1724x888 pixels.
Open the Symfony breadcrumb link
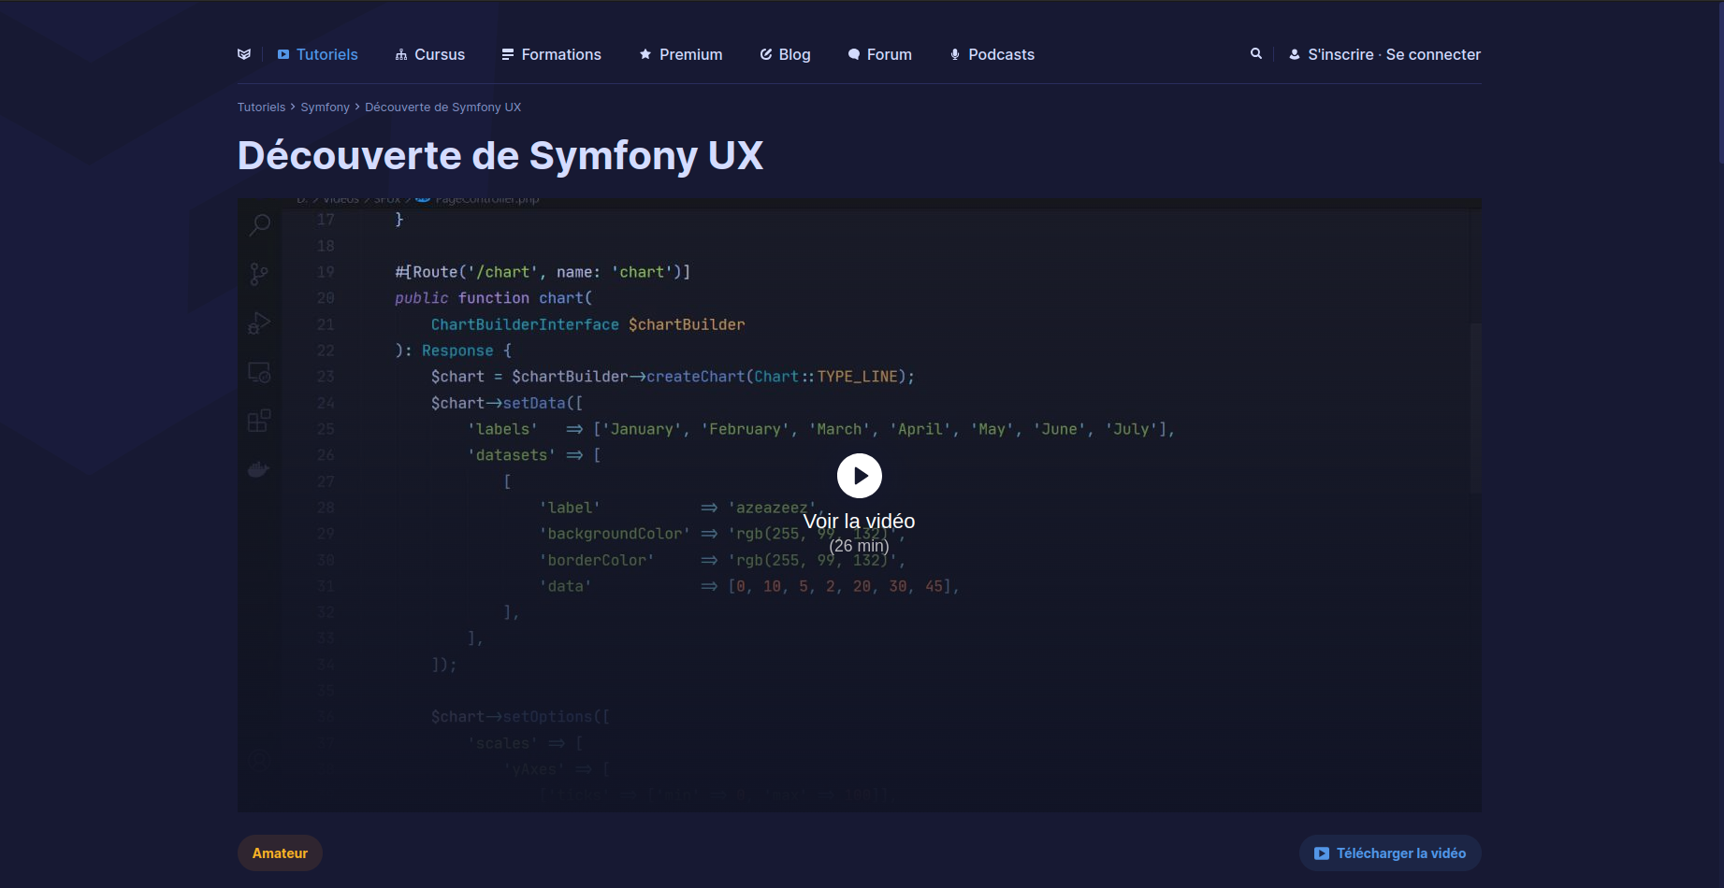click(325, 107)
